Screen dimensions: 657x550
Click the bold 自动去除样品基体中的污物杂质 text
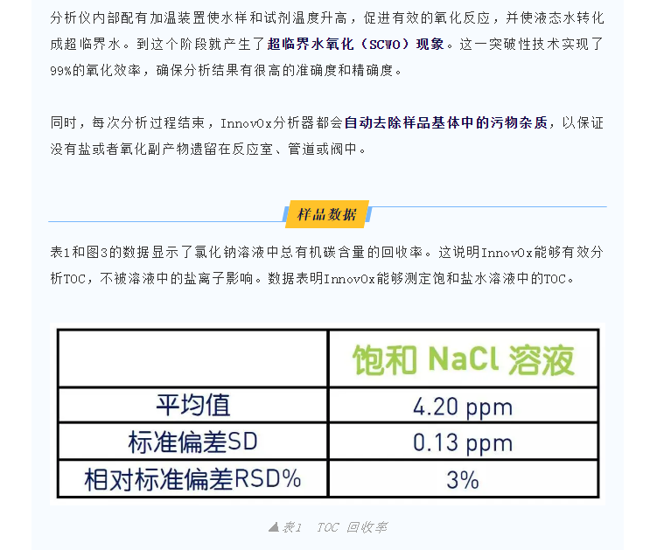pyautogui.click(x=446, y=122)
